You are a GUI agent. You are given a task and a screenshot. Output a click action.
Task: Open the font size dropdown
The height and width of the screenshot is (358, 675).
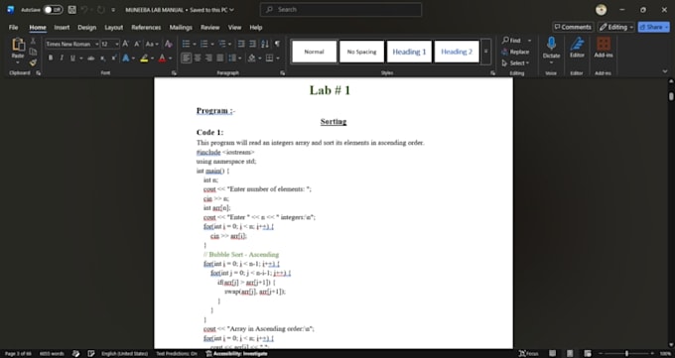[117, 44]
